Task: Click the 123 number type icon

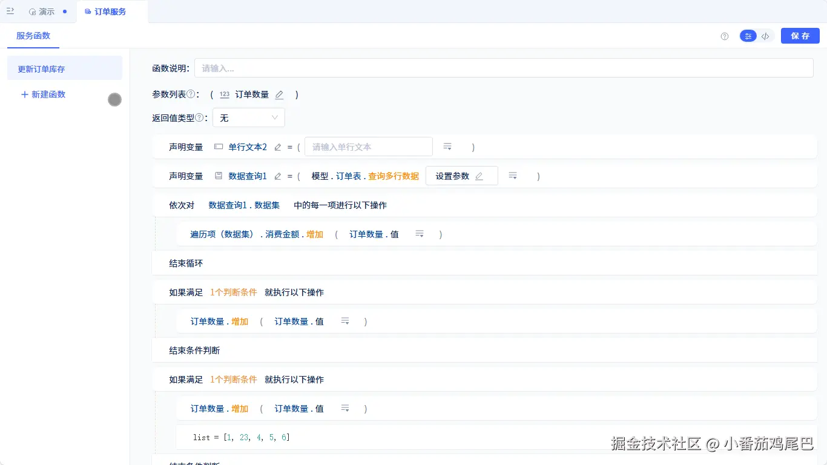Action: (x=225, y=94)
